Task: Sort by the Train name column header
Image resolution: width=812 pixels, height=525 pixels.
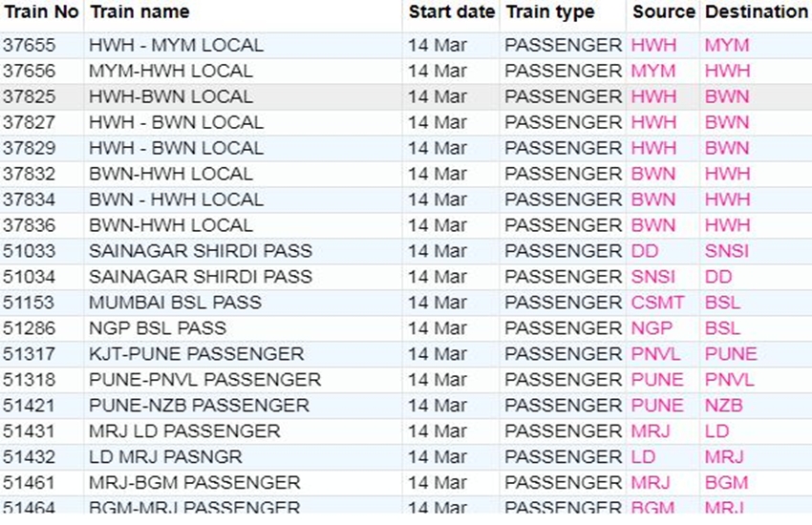Action: [x=139, y=12]
